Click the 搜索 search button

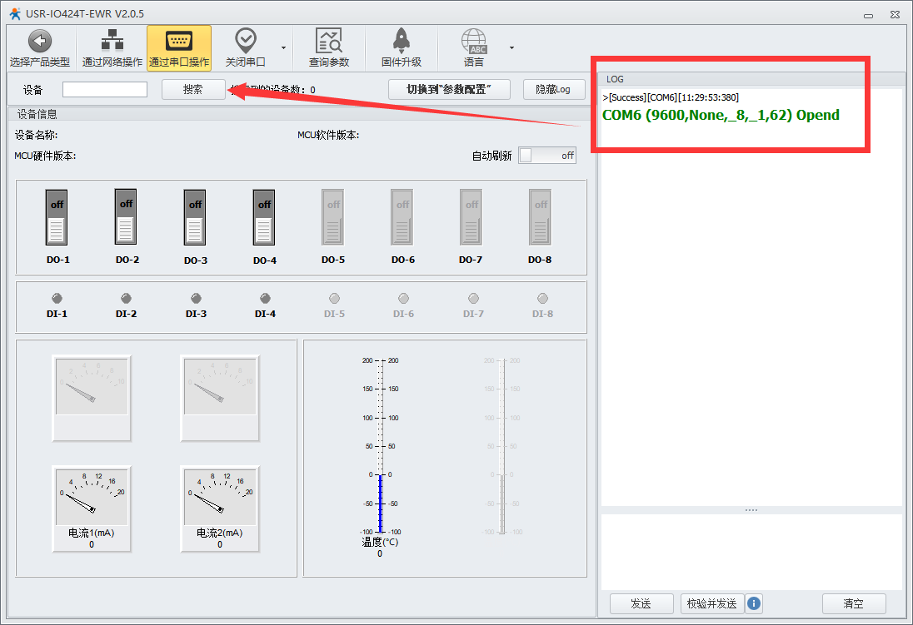pos(193,90)
